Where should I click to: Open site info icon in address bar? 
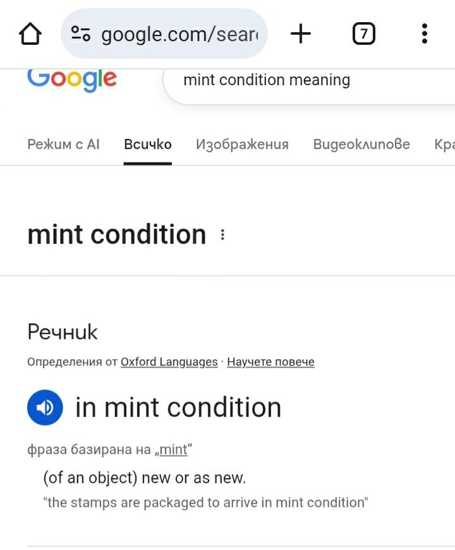point(81,34)
